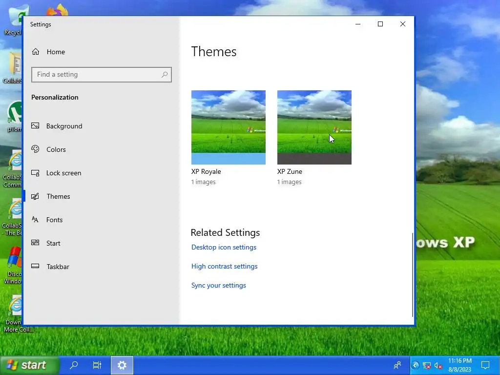This screenshot has width=500, height=375.
Task: Open the clock showing 11:16 PM
Action: 460,365
